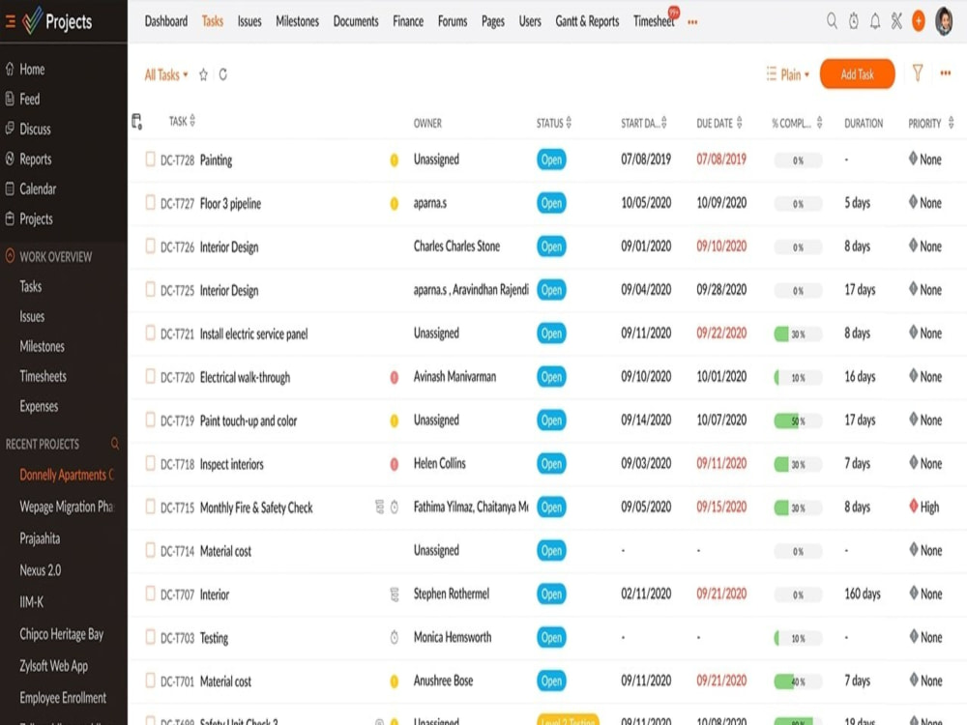
Task: Click the search magnifier icon in top bar
Action: (x=832, y=21)
